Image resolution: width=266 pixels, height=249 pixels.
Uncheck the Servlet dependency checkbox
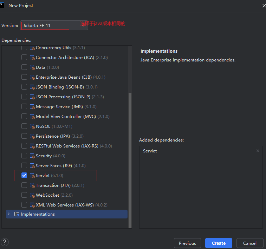[x=24, y=175]
